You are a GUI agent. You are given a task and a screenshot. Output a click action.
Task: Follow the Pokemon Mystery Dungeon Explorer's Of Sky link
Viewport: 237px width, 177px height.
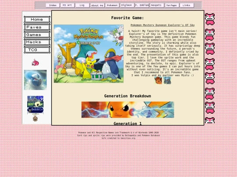(x=162, y=25)
